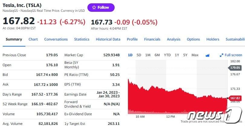Screen dimensions: 245x127
Task: Go to the Statistics tab
Action: tap(82, 39)
